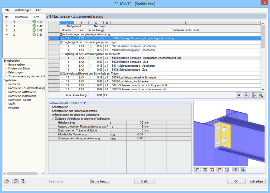Select Basisangaben in navigator tree
This screenshot has width=270, height=193.
(x=17, y=65)
